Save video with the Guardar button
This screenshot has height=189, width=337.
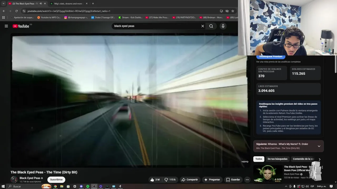click(x=233, y=180)
